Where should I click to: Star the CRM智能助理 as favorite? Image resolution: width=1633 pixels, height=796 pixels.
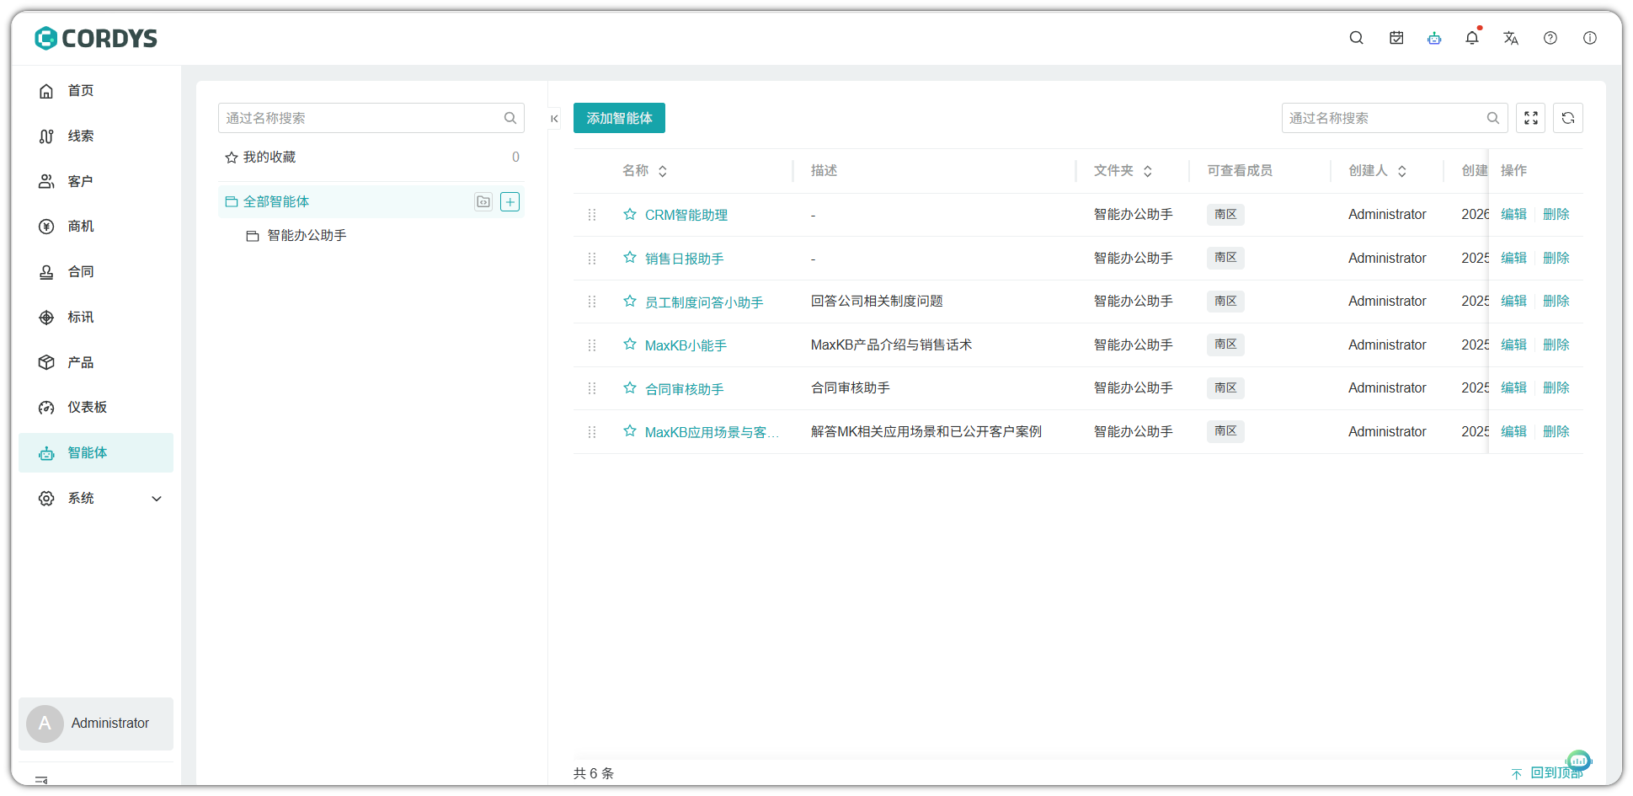click(629, 214)
